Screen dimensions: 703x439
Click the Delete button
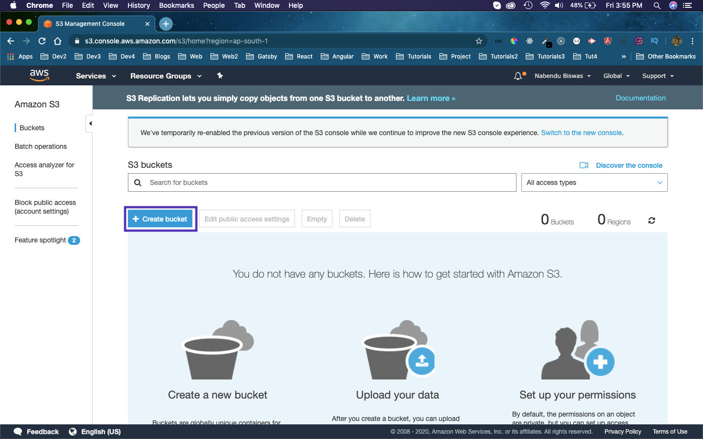coord(355,219)
